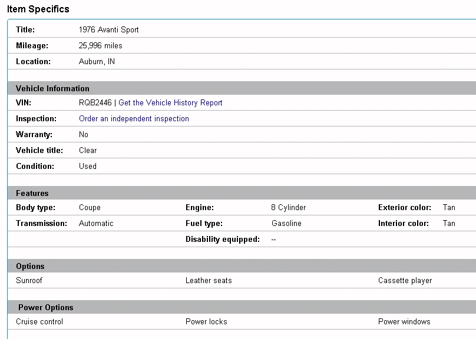Click the Leather seats option
The height and width of the screenshot is (339, 476).
click(209, 281)
